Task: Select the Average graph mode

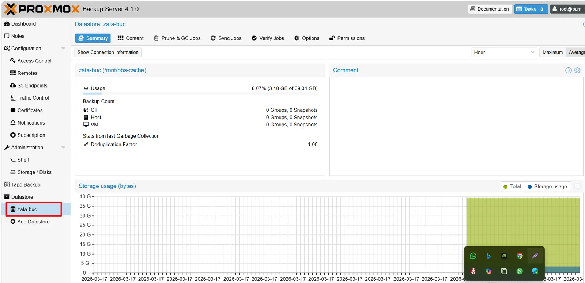Action: point(576,53)
